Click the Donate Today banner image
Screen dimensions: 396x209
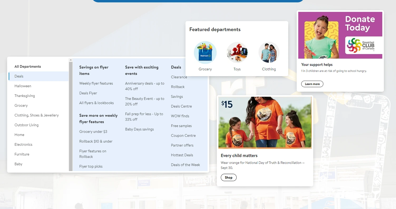click(340, 35)
